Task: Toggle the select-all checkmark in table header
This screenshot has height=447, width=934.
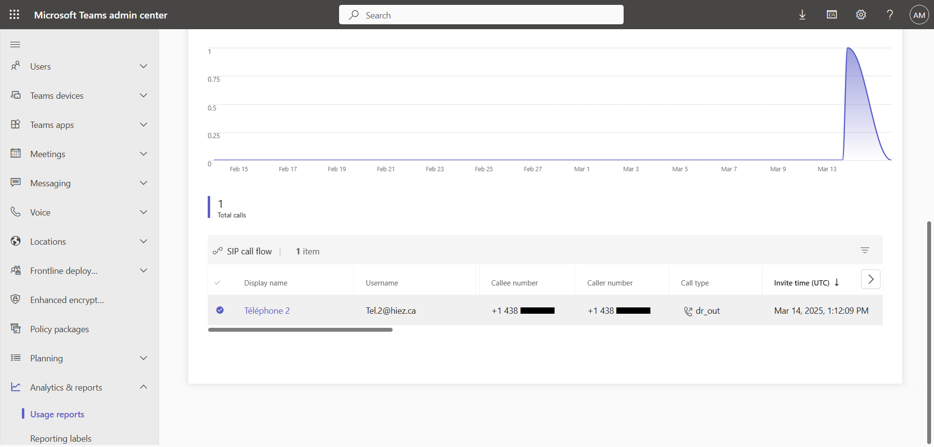Action: pos(217,283)
